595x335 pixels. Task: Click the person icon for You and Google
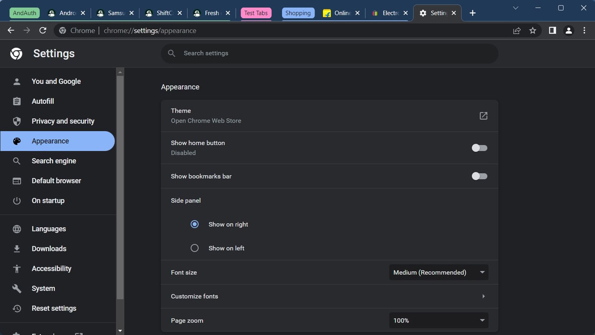tap(17, 81)
